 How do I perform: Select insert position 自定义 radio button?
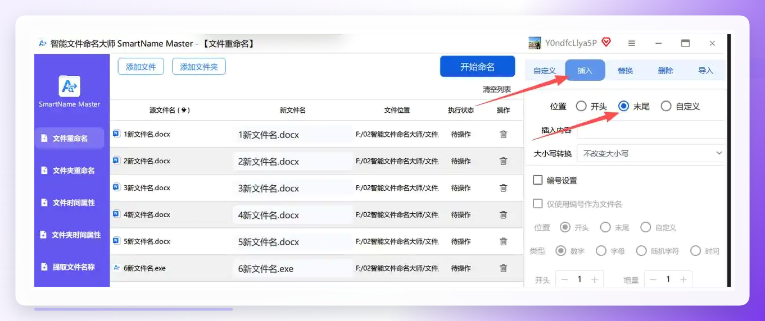click(666, 106)
